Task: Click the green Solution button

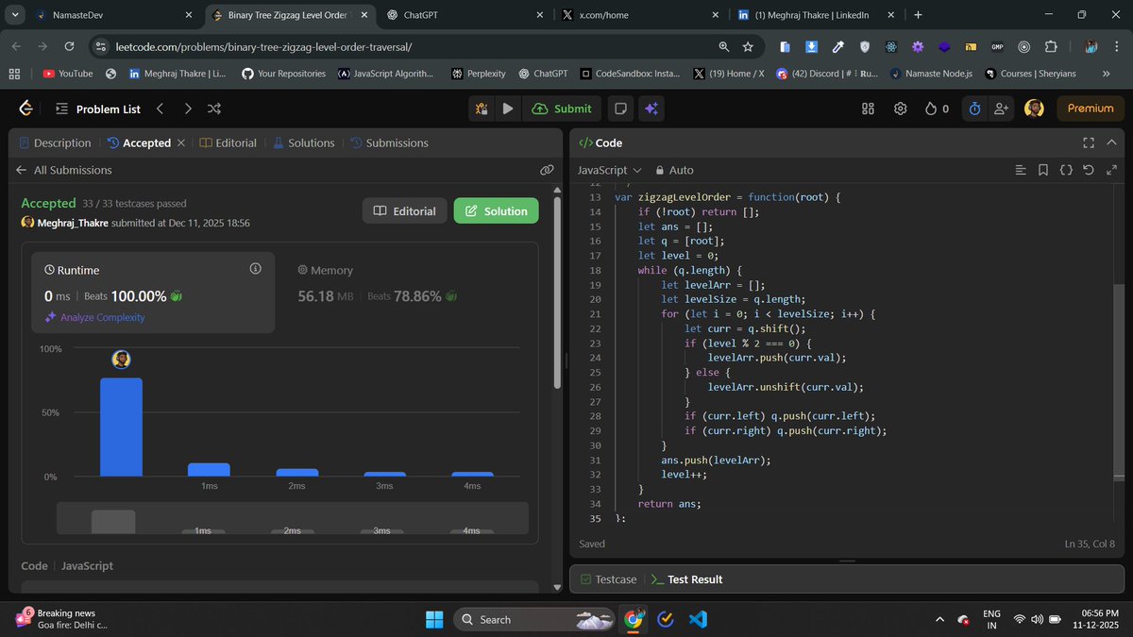Action: 496,210
